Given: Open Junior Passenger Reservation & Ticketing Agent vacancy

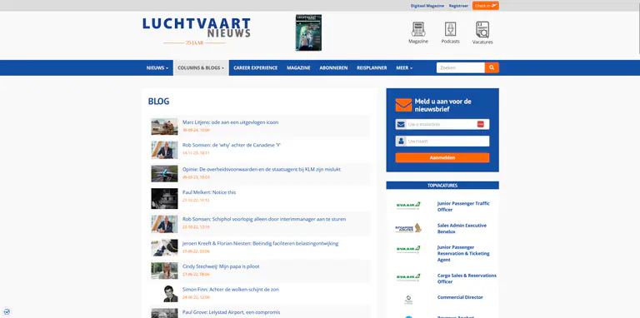Looking at the screenshot, I should (462, 254).
